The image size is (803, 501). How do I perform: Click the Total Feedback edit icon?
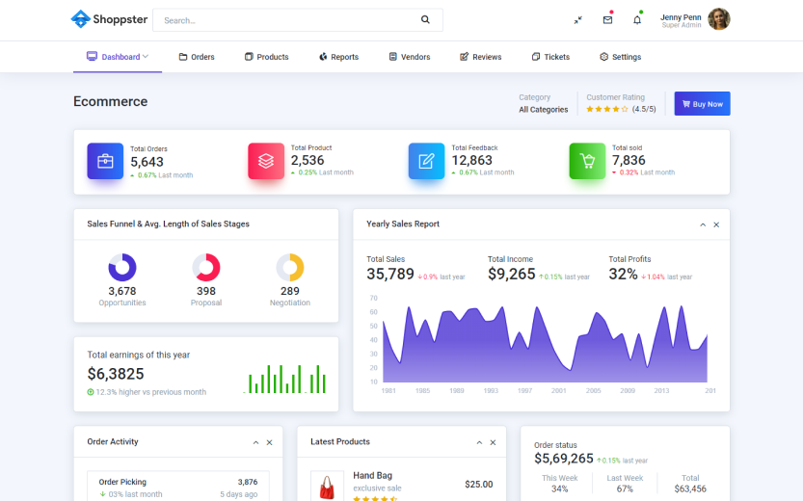tap(426, 161)
